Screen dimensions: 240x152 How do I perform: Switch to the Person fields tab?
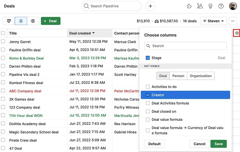(178, 76)
